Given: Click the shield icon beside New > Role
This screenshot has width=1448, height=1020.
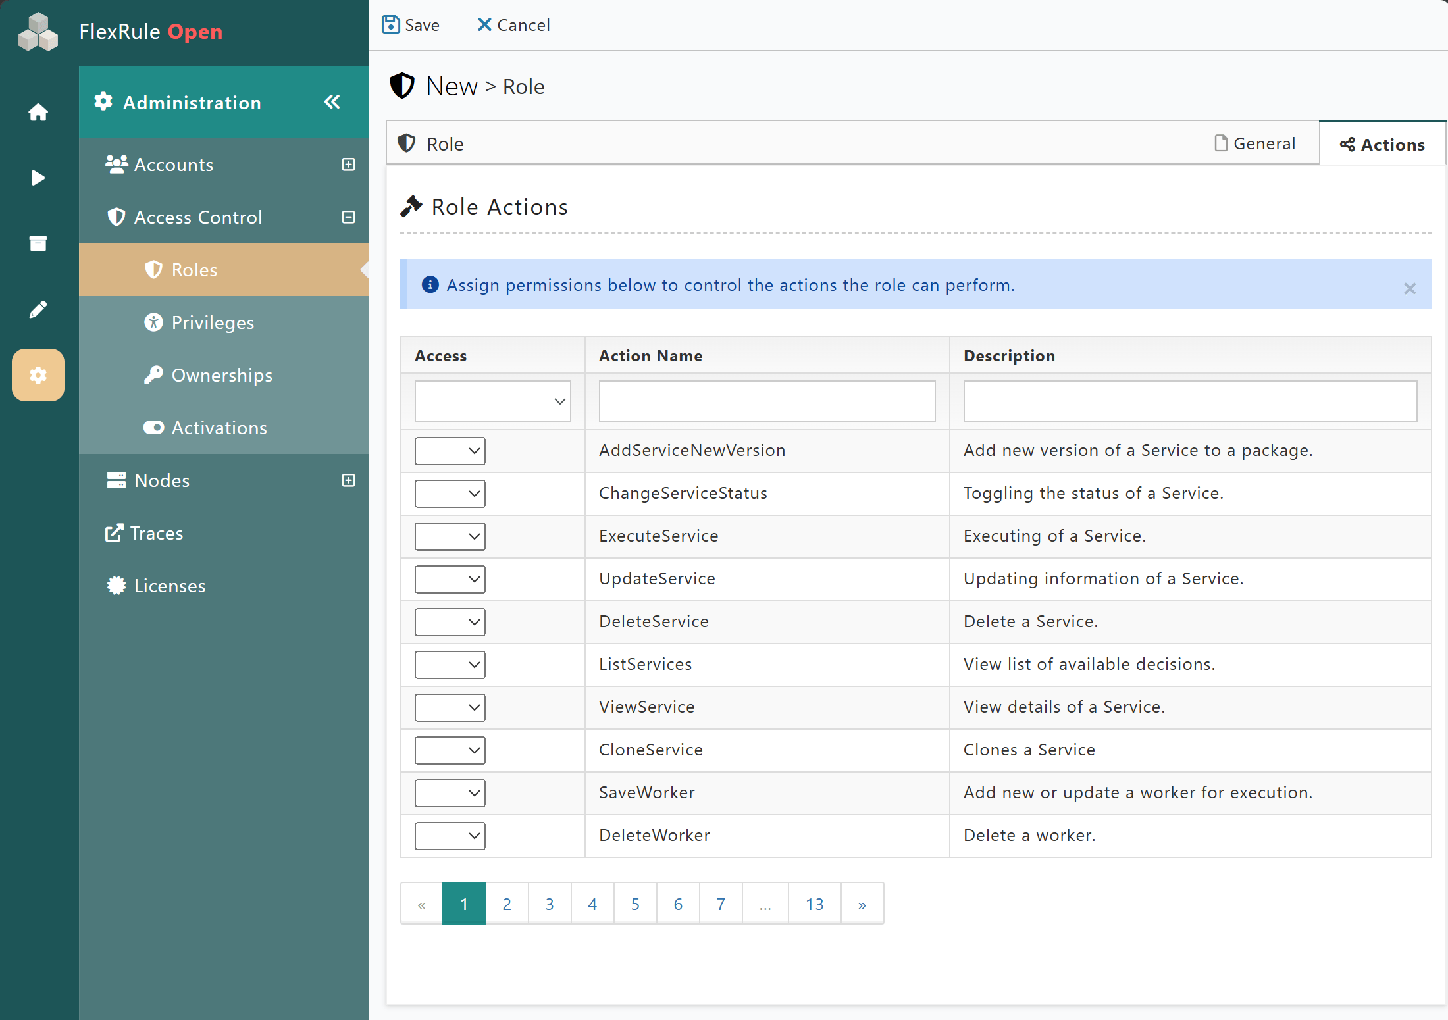Looking at the screenshot, I should pos(402,86).
